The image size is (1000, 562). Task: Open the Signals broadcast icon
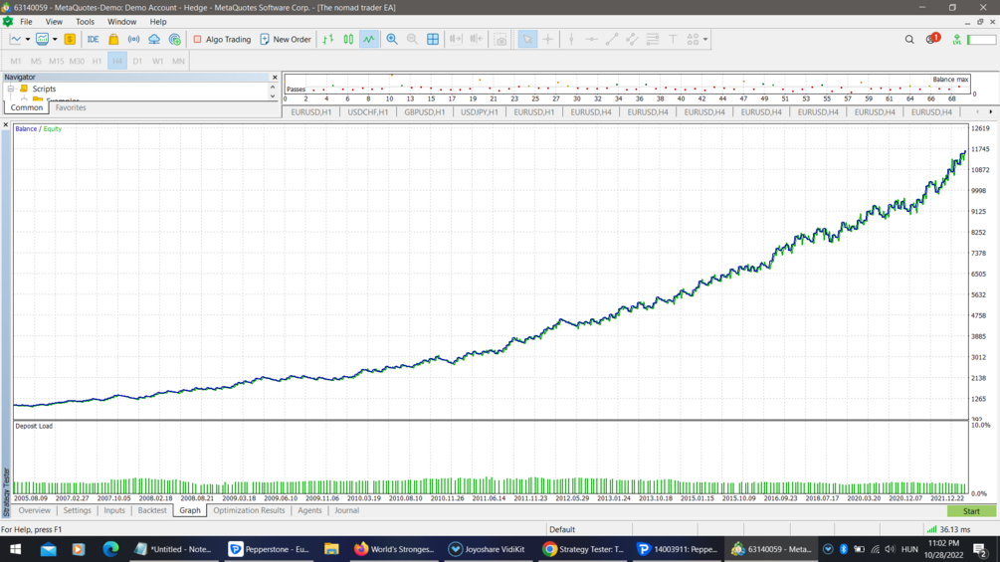[134, 40]
